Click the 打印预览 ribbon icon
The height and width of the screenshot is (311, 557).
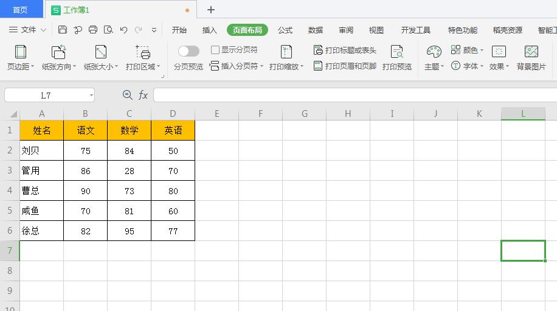[x=397, y=52]
